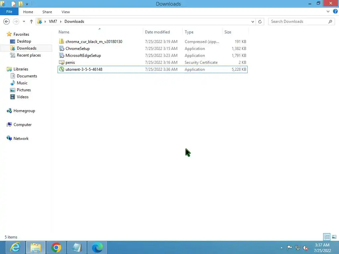
Task: Open the taskbar clock showing 3:37 AM
Action: coord(322,248)
